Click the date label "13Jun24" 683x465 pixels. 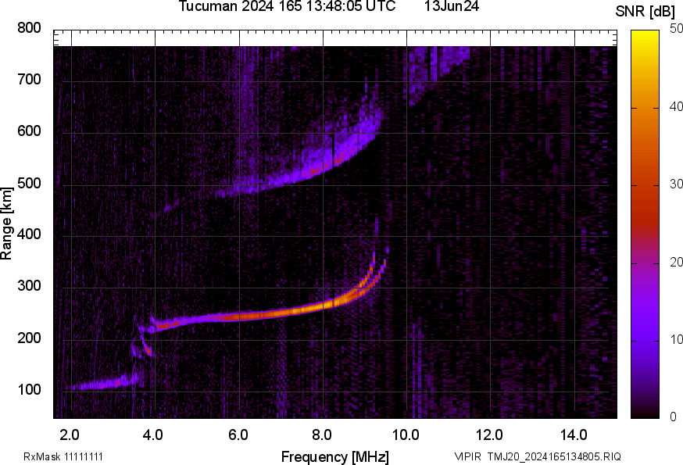click(x=452, y=6)
